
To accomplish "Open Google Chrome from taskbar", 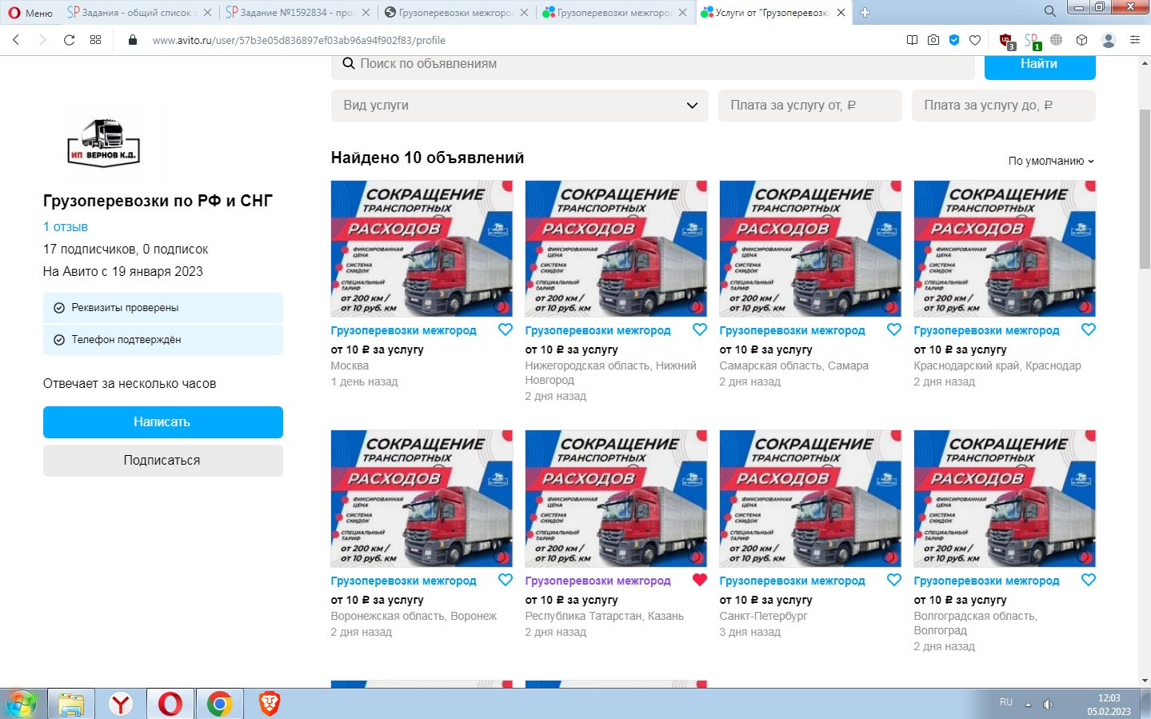I will coord(219,704).
